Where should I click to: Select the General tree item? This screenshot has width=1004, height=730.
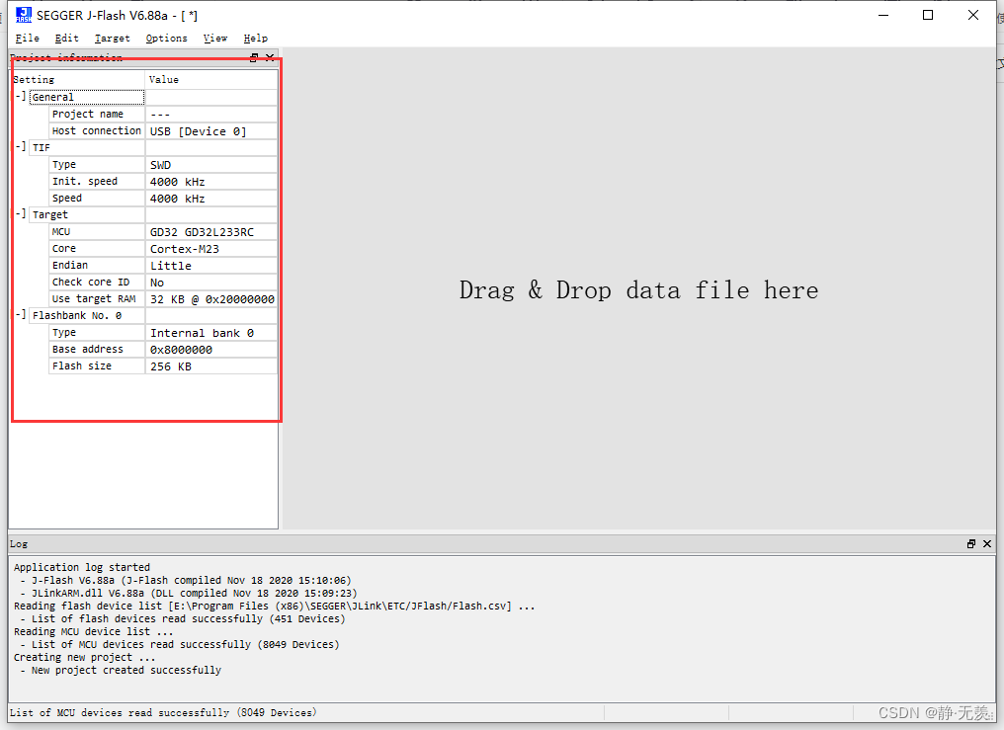(86, 97)
